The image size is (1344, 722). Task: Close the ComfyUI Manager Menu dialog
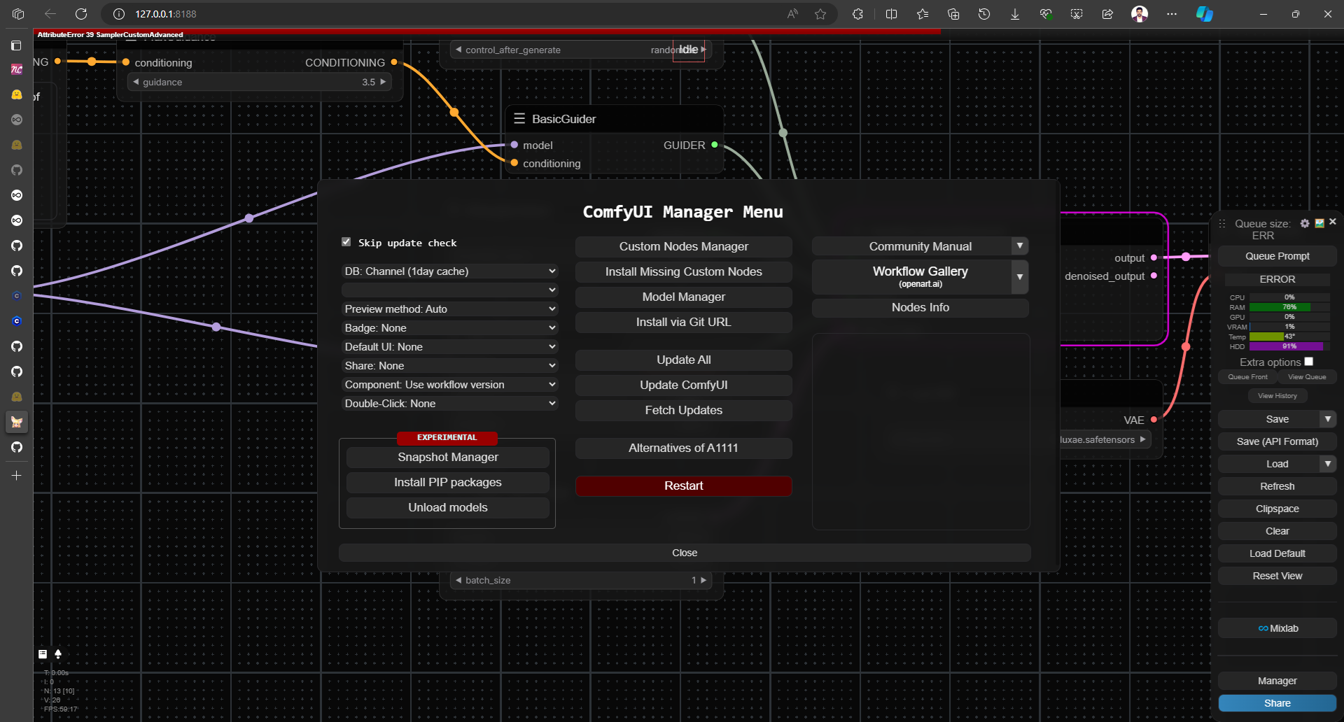point(685,553)
